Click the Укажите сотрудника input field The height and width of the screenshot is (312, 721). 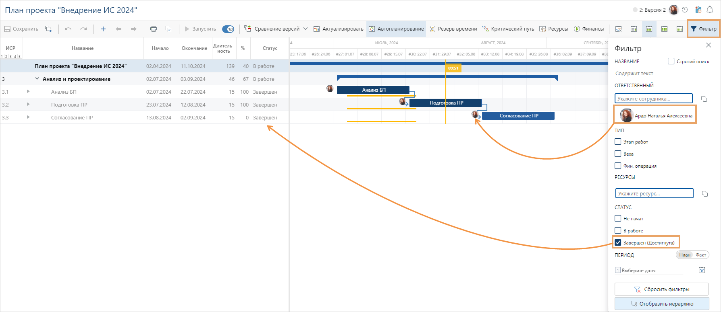pyautogui.click(x=653, y=99)
